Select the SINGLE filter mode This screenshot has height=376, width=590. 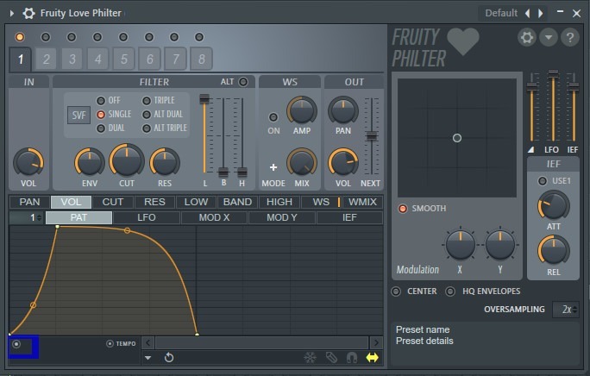coord(101,114)
